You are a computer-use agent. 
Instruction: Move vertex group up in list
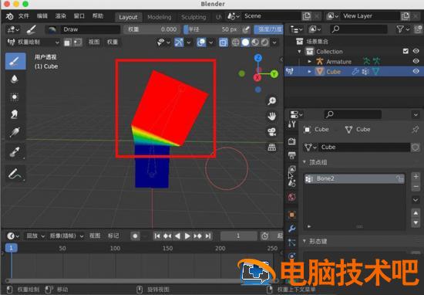[416, 213]
